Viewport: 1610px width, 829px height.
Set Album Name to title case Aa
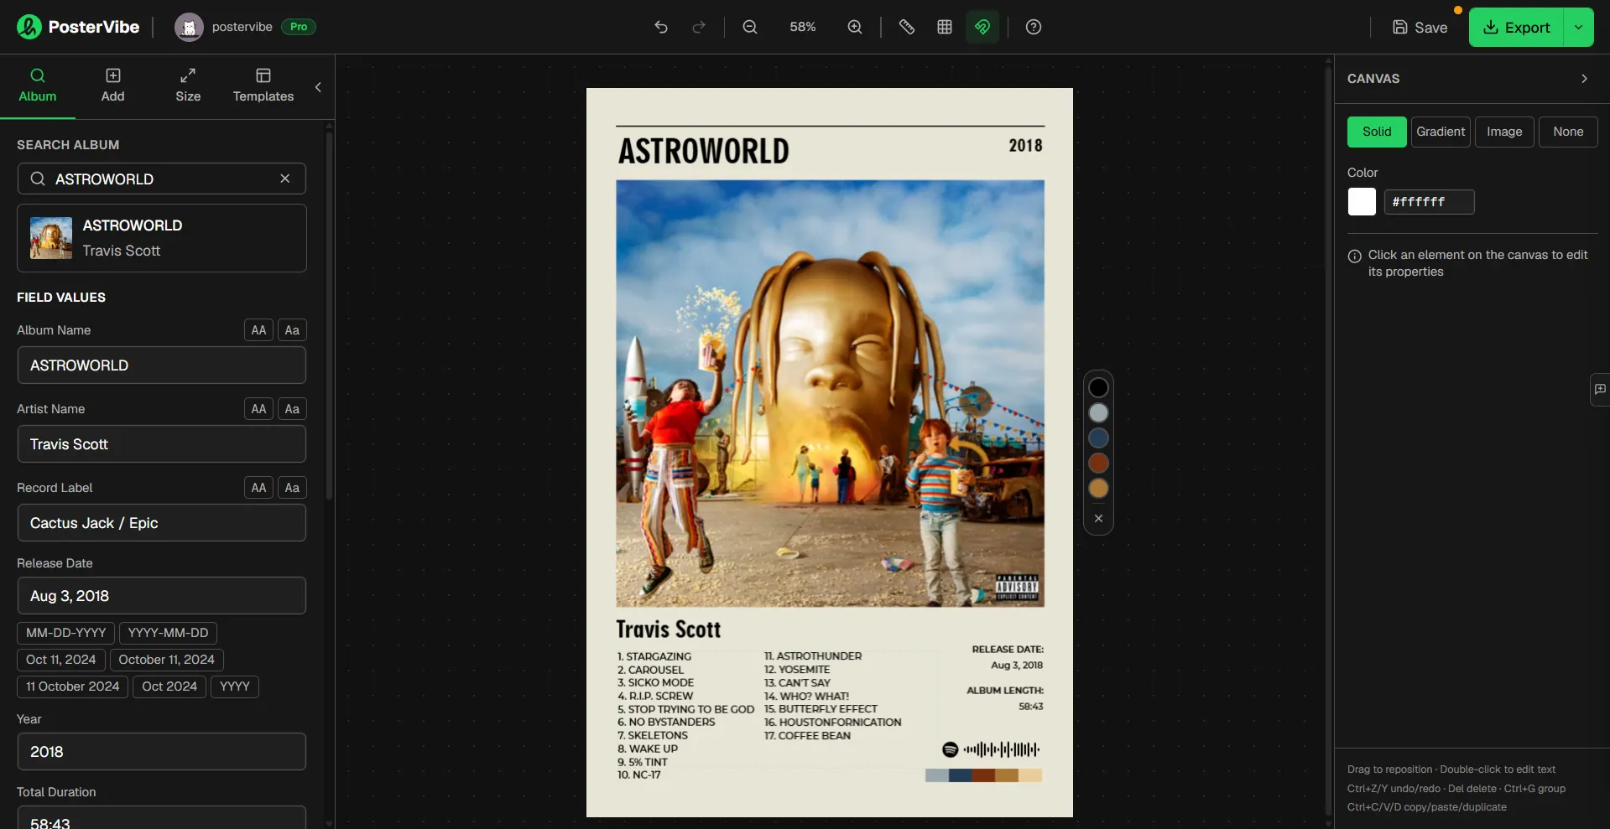[x=292, y=330]
